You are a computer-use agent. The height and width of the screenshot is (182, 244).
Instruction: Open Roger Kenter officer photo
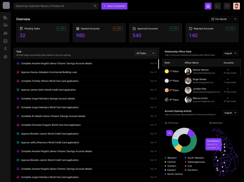188,81
